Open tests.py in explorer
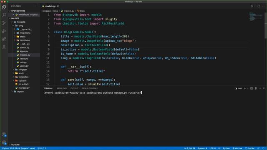267x150 pixels. point(24,59)
